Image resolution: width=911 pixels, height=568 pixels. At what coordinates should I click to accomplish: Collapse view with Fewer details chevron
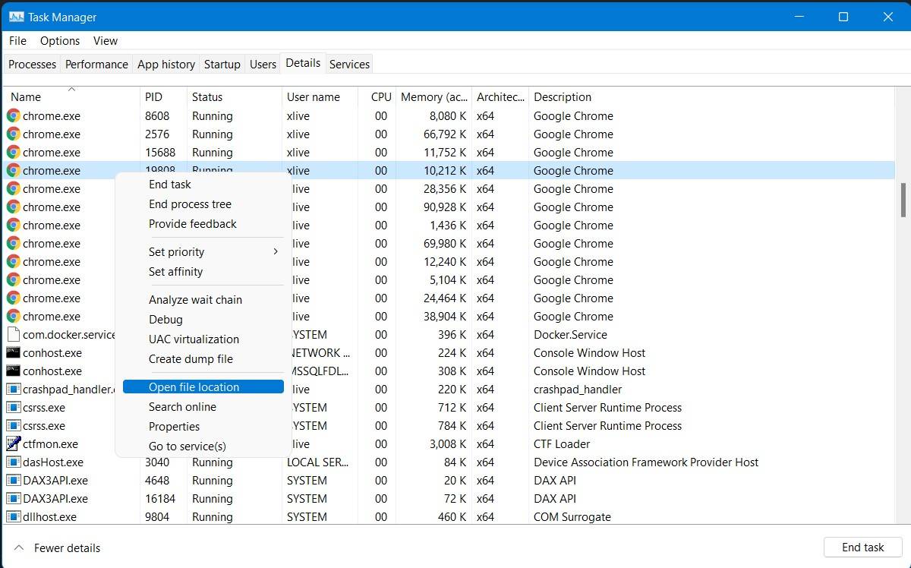tap(19, 547)
